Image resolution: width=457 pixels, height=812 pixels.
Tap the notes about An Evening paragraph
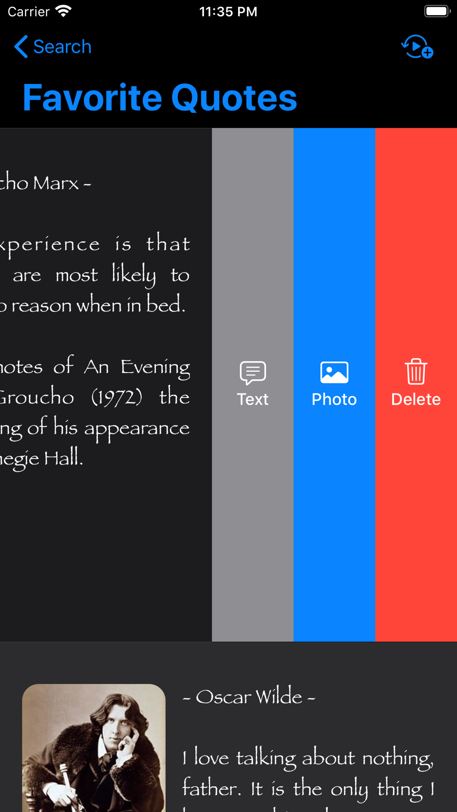95,412
